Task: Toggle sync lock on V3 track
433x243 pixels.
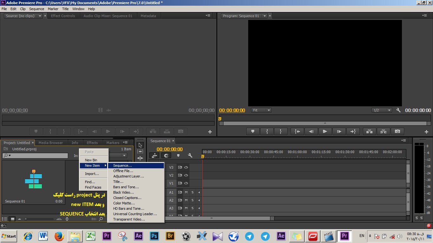Action: (x=180, y=167)
